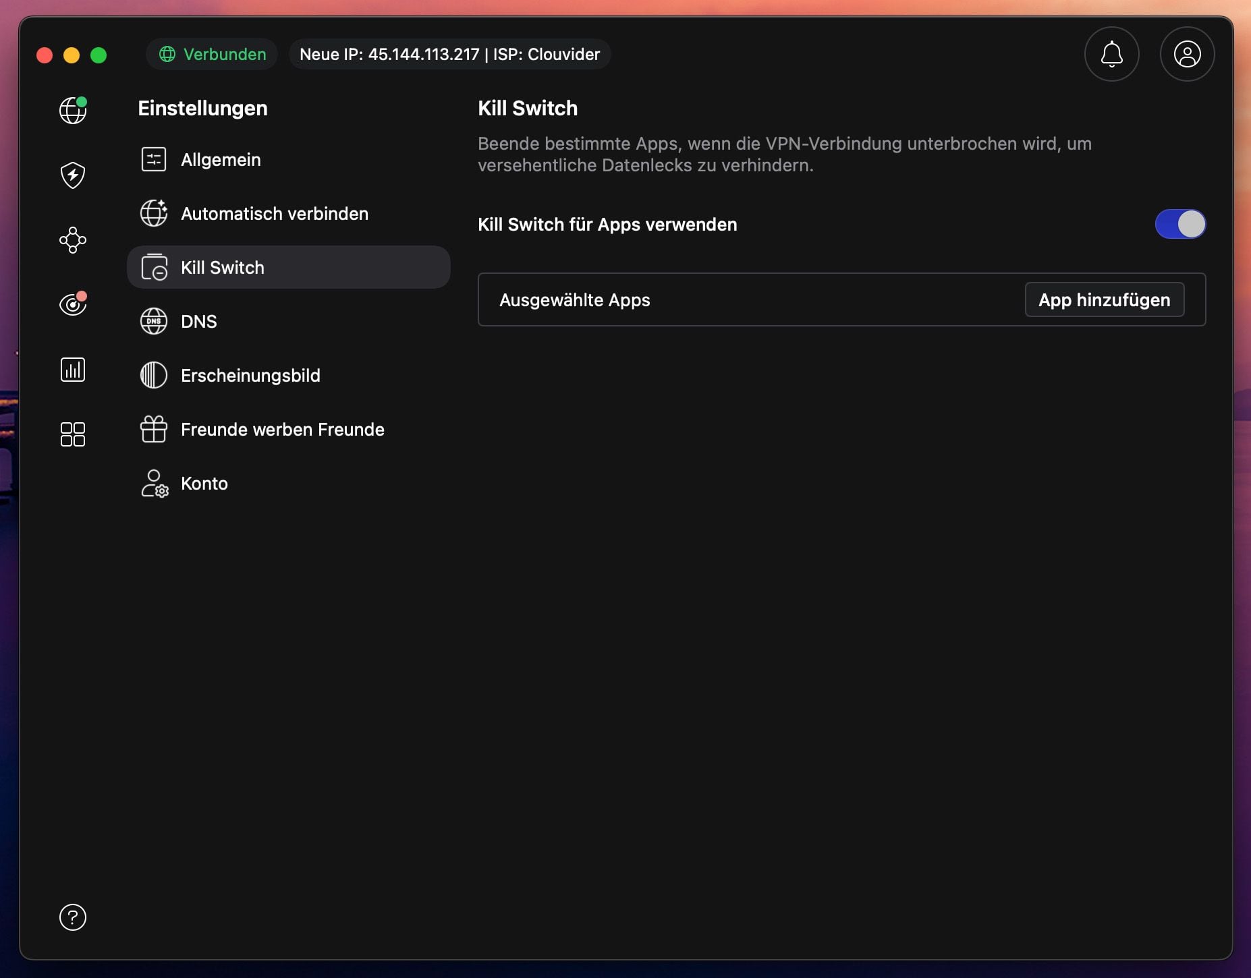Click the notification bell icon
Viewport: 1251px width, 978px height.
1111,54
